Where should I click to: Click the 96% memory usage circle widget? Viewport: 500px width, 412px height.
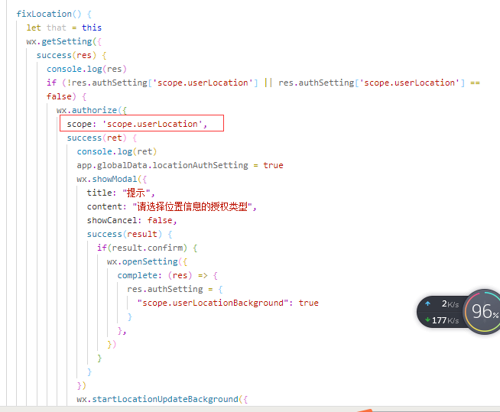484,311
